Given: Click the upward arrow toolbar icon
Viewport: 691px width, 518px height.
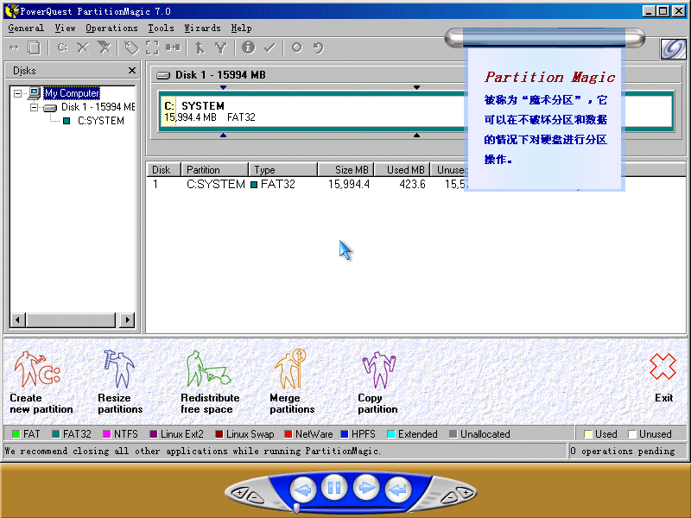Looking at the screenshot, I should pyautogui.click(x=200, y=47).
